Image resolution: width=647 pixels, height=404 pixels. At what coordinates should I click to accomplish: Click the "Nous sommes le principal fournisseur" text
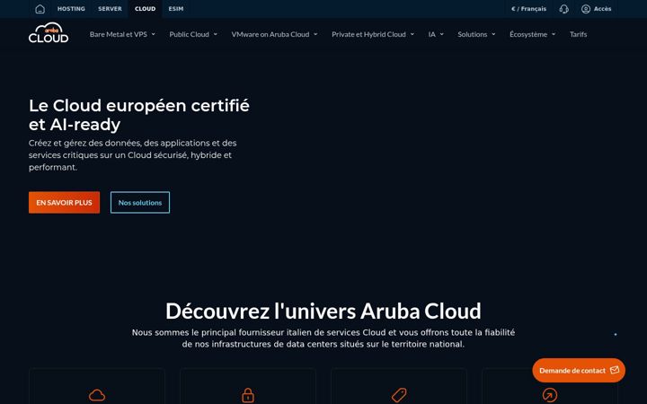(323, 338)
